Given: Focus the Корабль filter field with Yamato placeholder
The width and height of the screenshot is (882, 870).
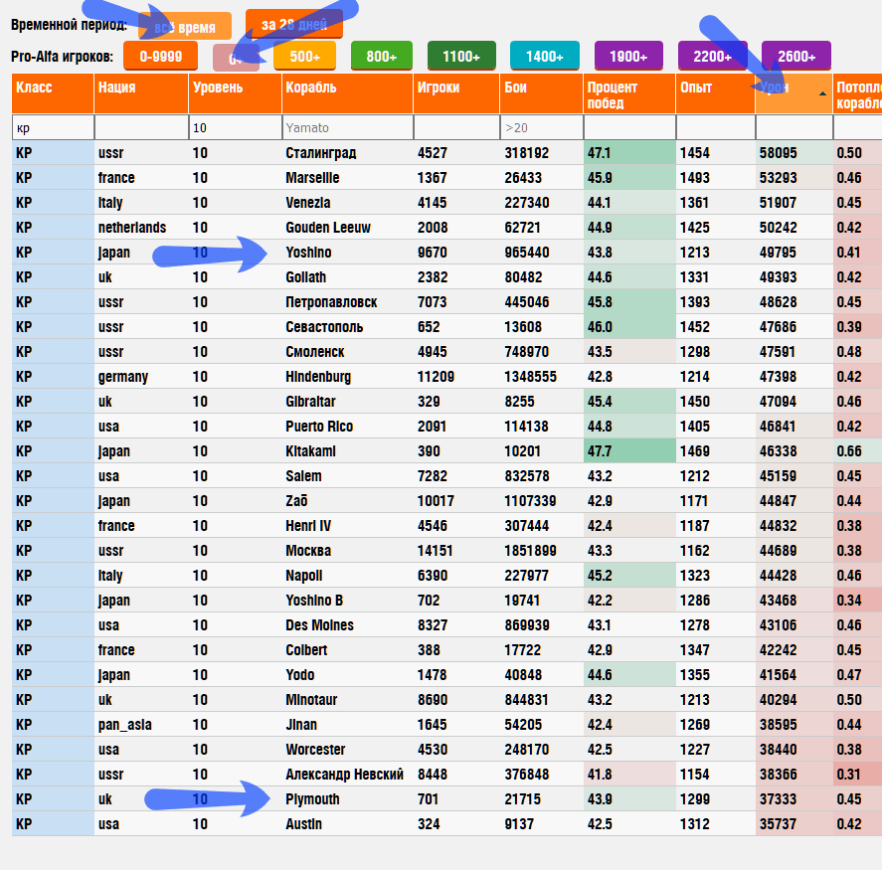Looking at the screenshot, I should (x=347, y=127).
